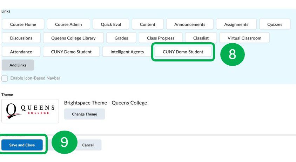Click the Announcements link button

(190, 24)
